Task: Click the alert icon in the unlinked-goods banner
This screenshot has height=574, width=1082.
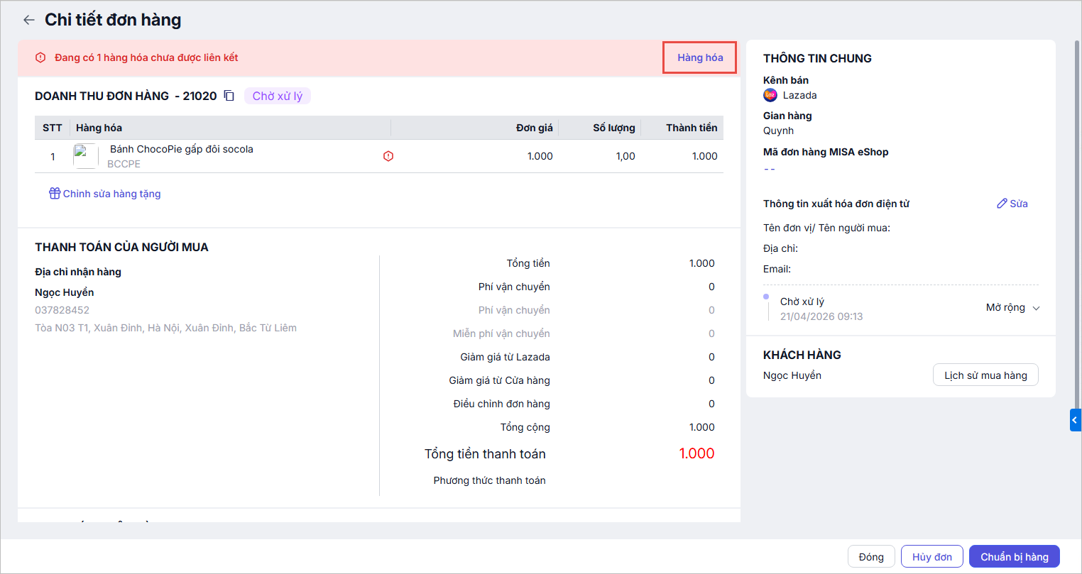Action: [40, 57]
